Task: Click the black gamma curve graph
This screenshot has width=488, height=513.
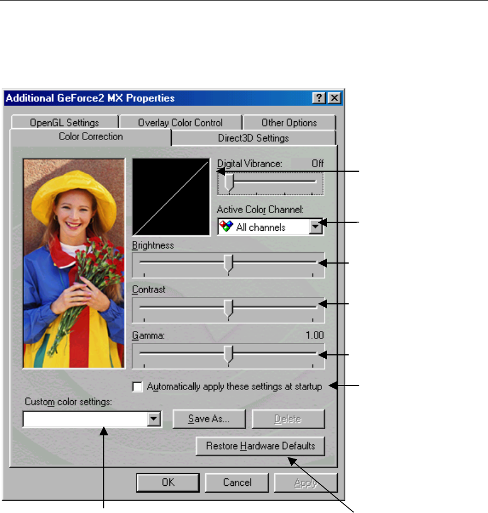Action: click(x=171, y=197)
